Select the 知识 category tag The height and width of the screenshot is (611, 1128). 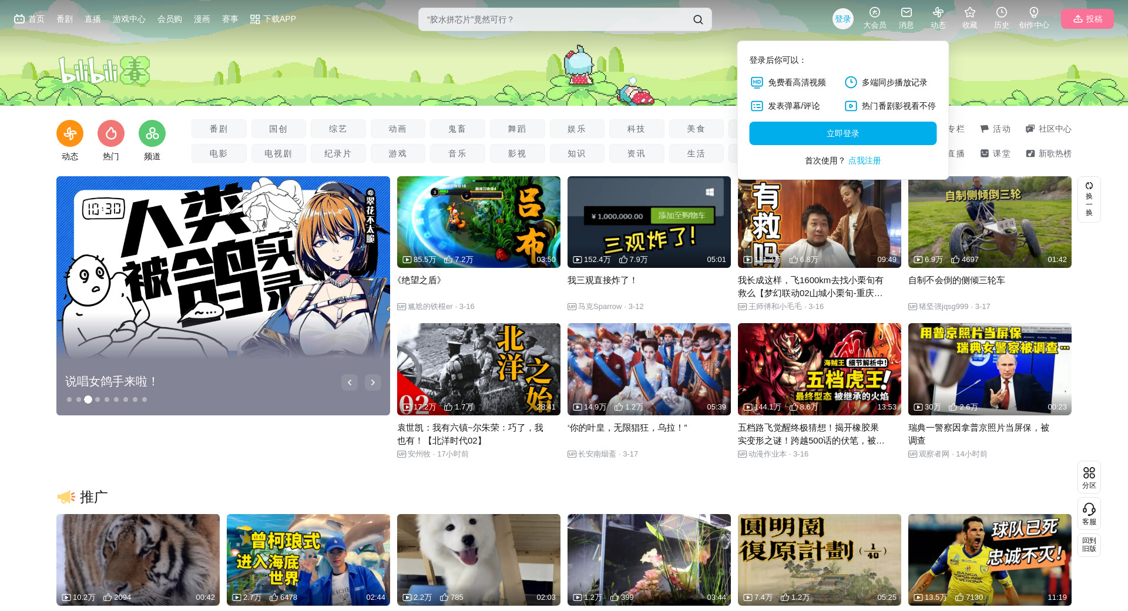coord(577,153)
